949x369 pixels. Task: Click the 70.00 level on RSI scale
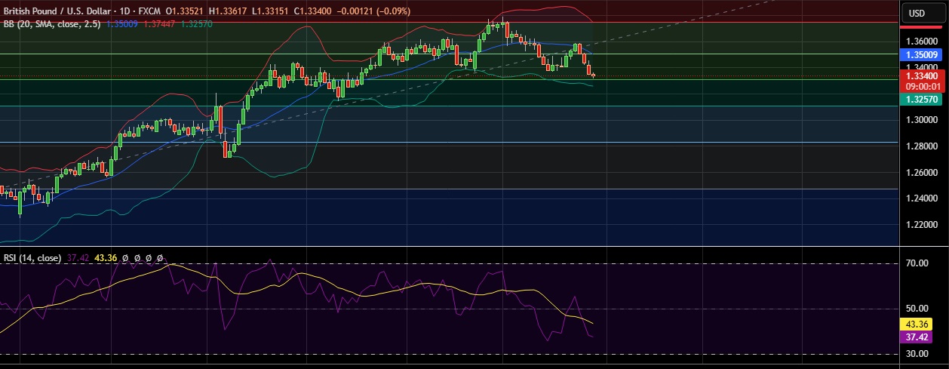pyautogui.click(x=917, y=263)
